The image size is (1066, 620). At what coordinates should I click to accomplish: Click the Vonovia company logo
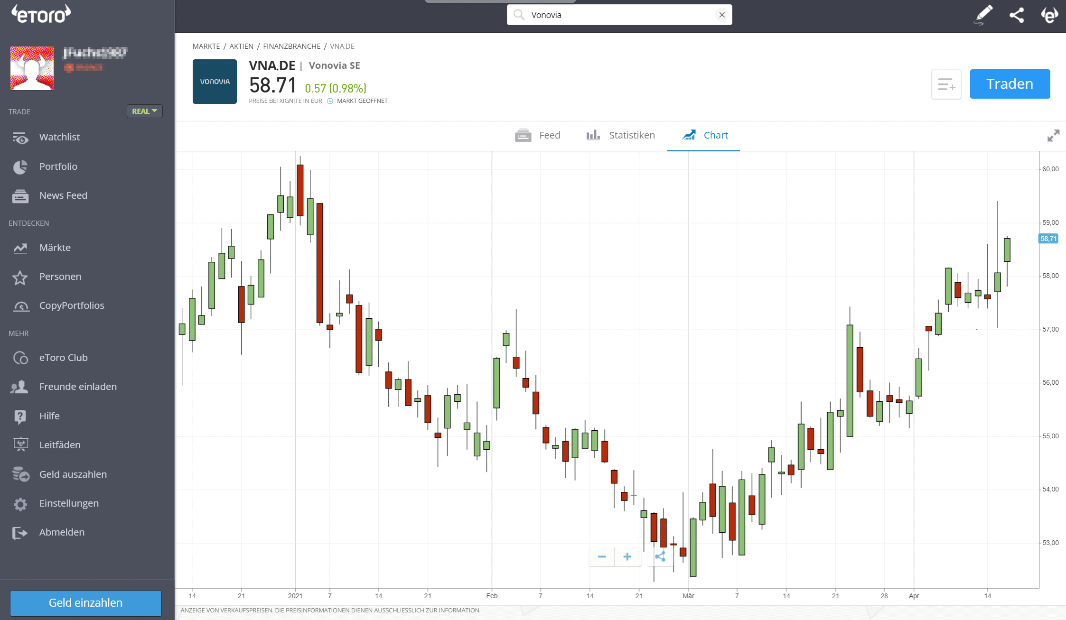tap(215, 82)
